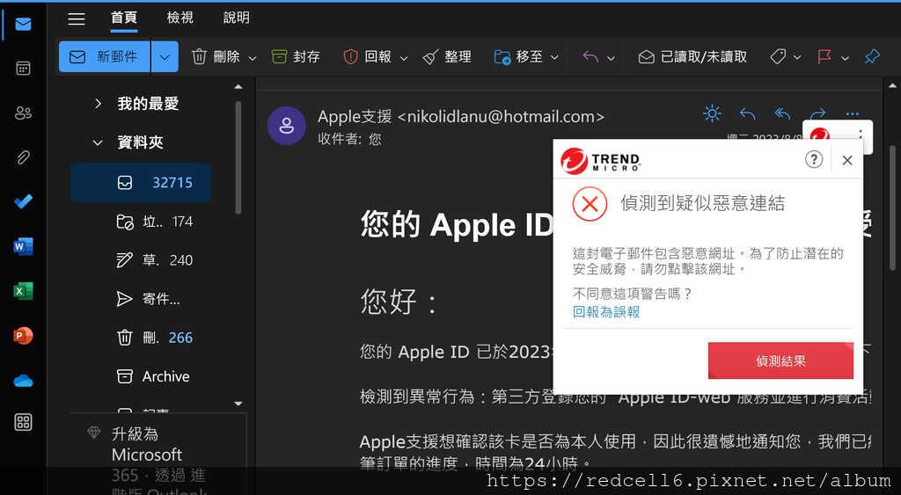
Task: Click the sender avatar circle
Action: 286,126
